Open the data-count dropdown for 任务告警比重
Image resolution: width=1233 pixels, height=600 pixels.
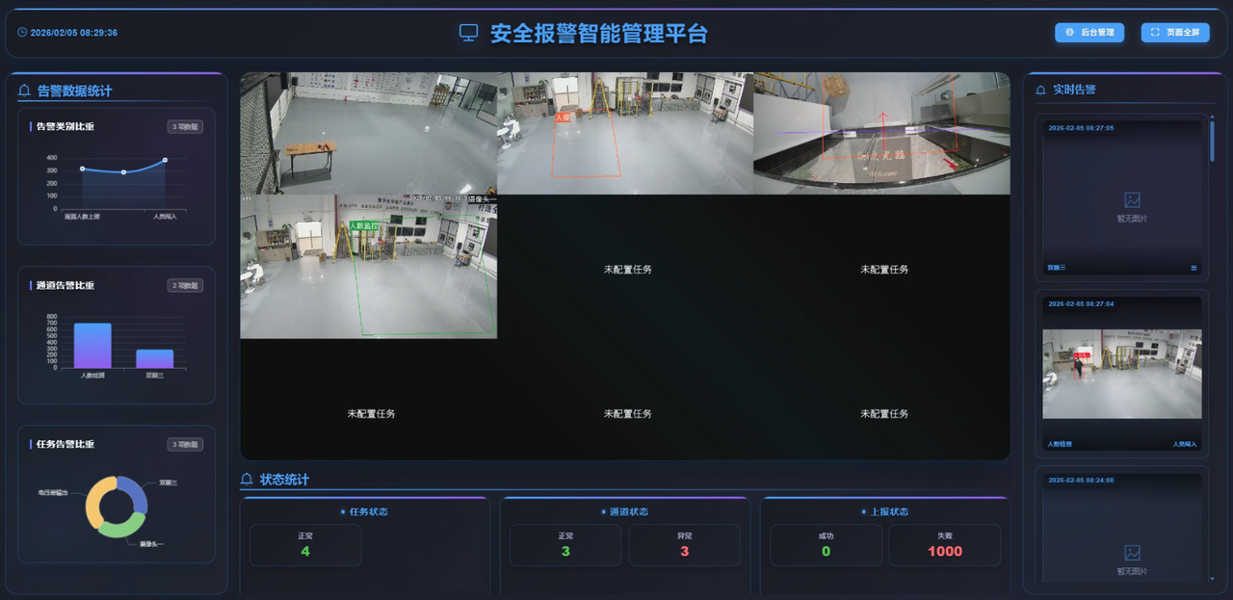coord(186,444)
